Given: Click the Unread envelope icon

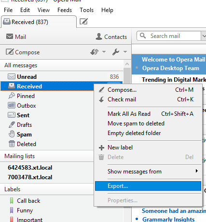Looking at the screenshot, I should click(x=12, y=76).
